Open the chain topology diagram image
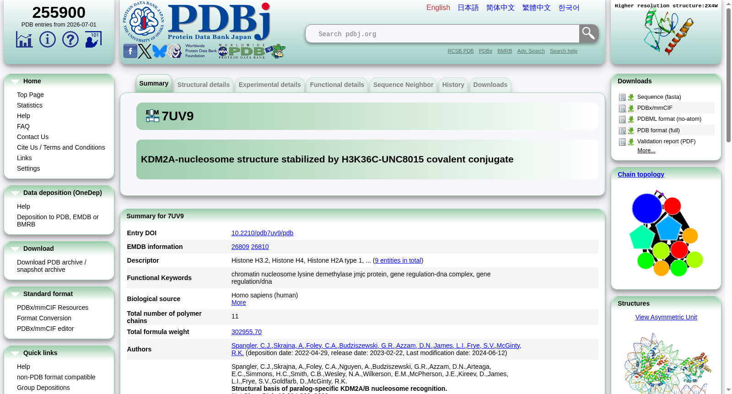Viewport: 732px width, 394px height. click(x=666, y=233)
